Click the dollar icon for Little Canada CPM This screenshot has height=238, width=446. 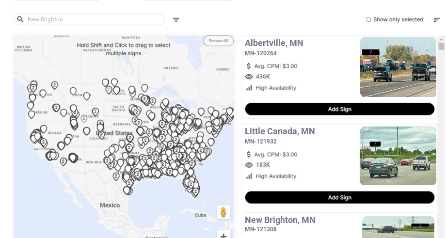coord(249,155)
